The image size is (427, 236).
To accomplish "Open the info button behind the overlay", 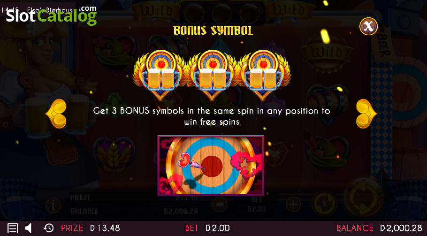I will [53, 205].
